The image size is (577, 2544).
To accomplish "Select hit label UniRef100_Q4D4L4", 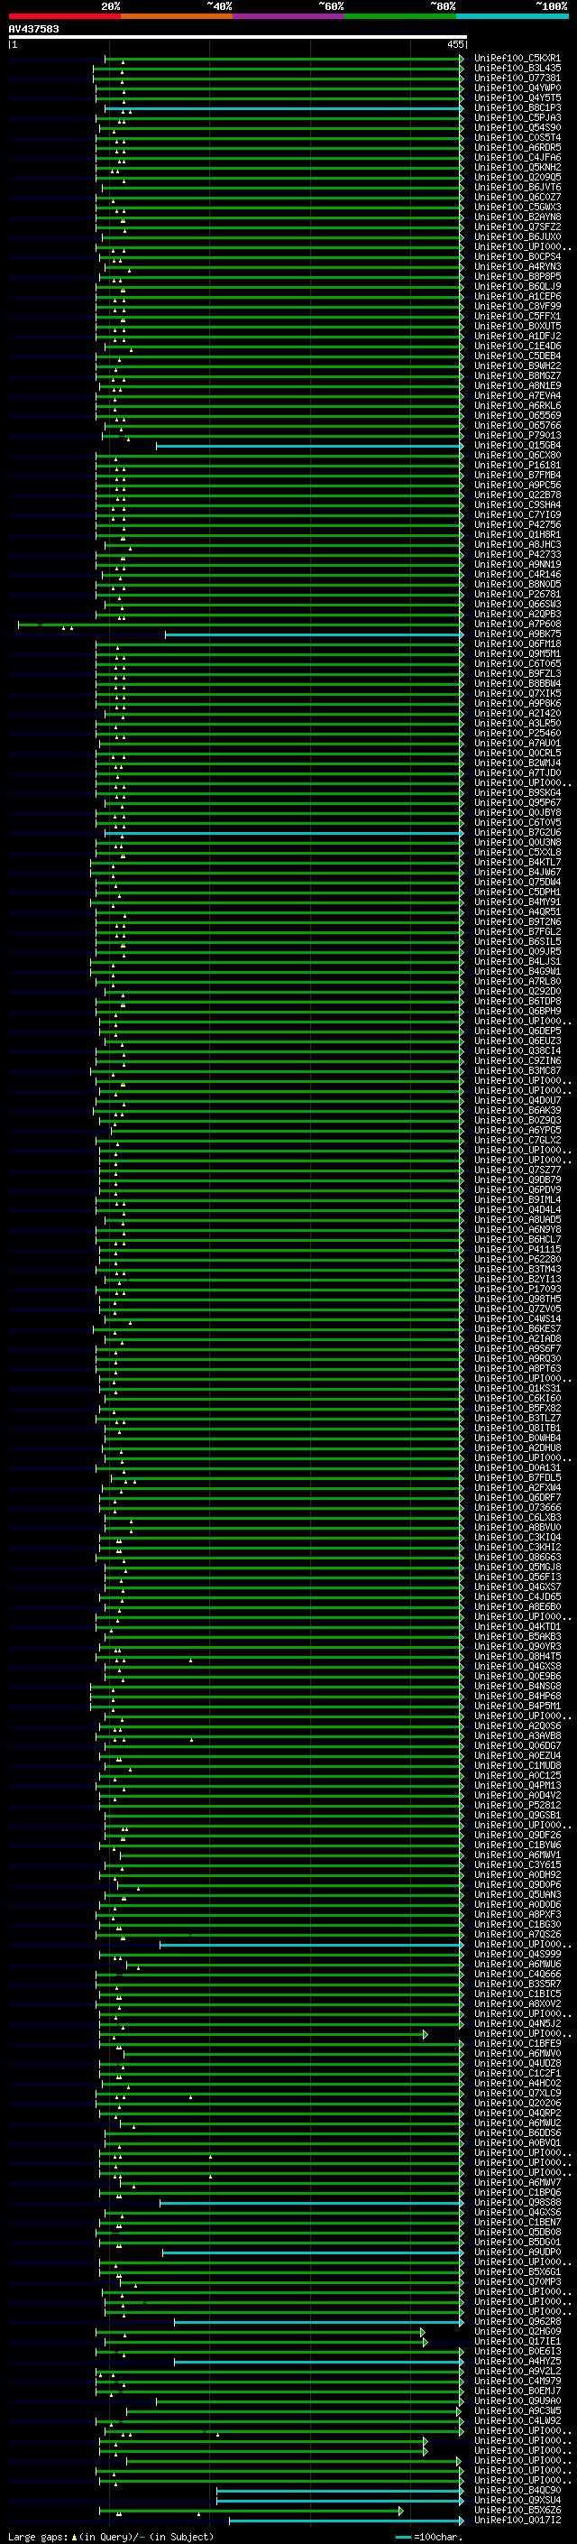I will [517, 1210].
